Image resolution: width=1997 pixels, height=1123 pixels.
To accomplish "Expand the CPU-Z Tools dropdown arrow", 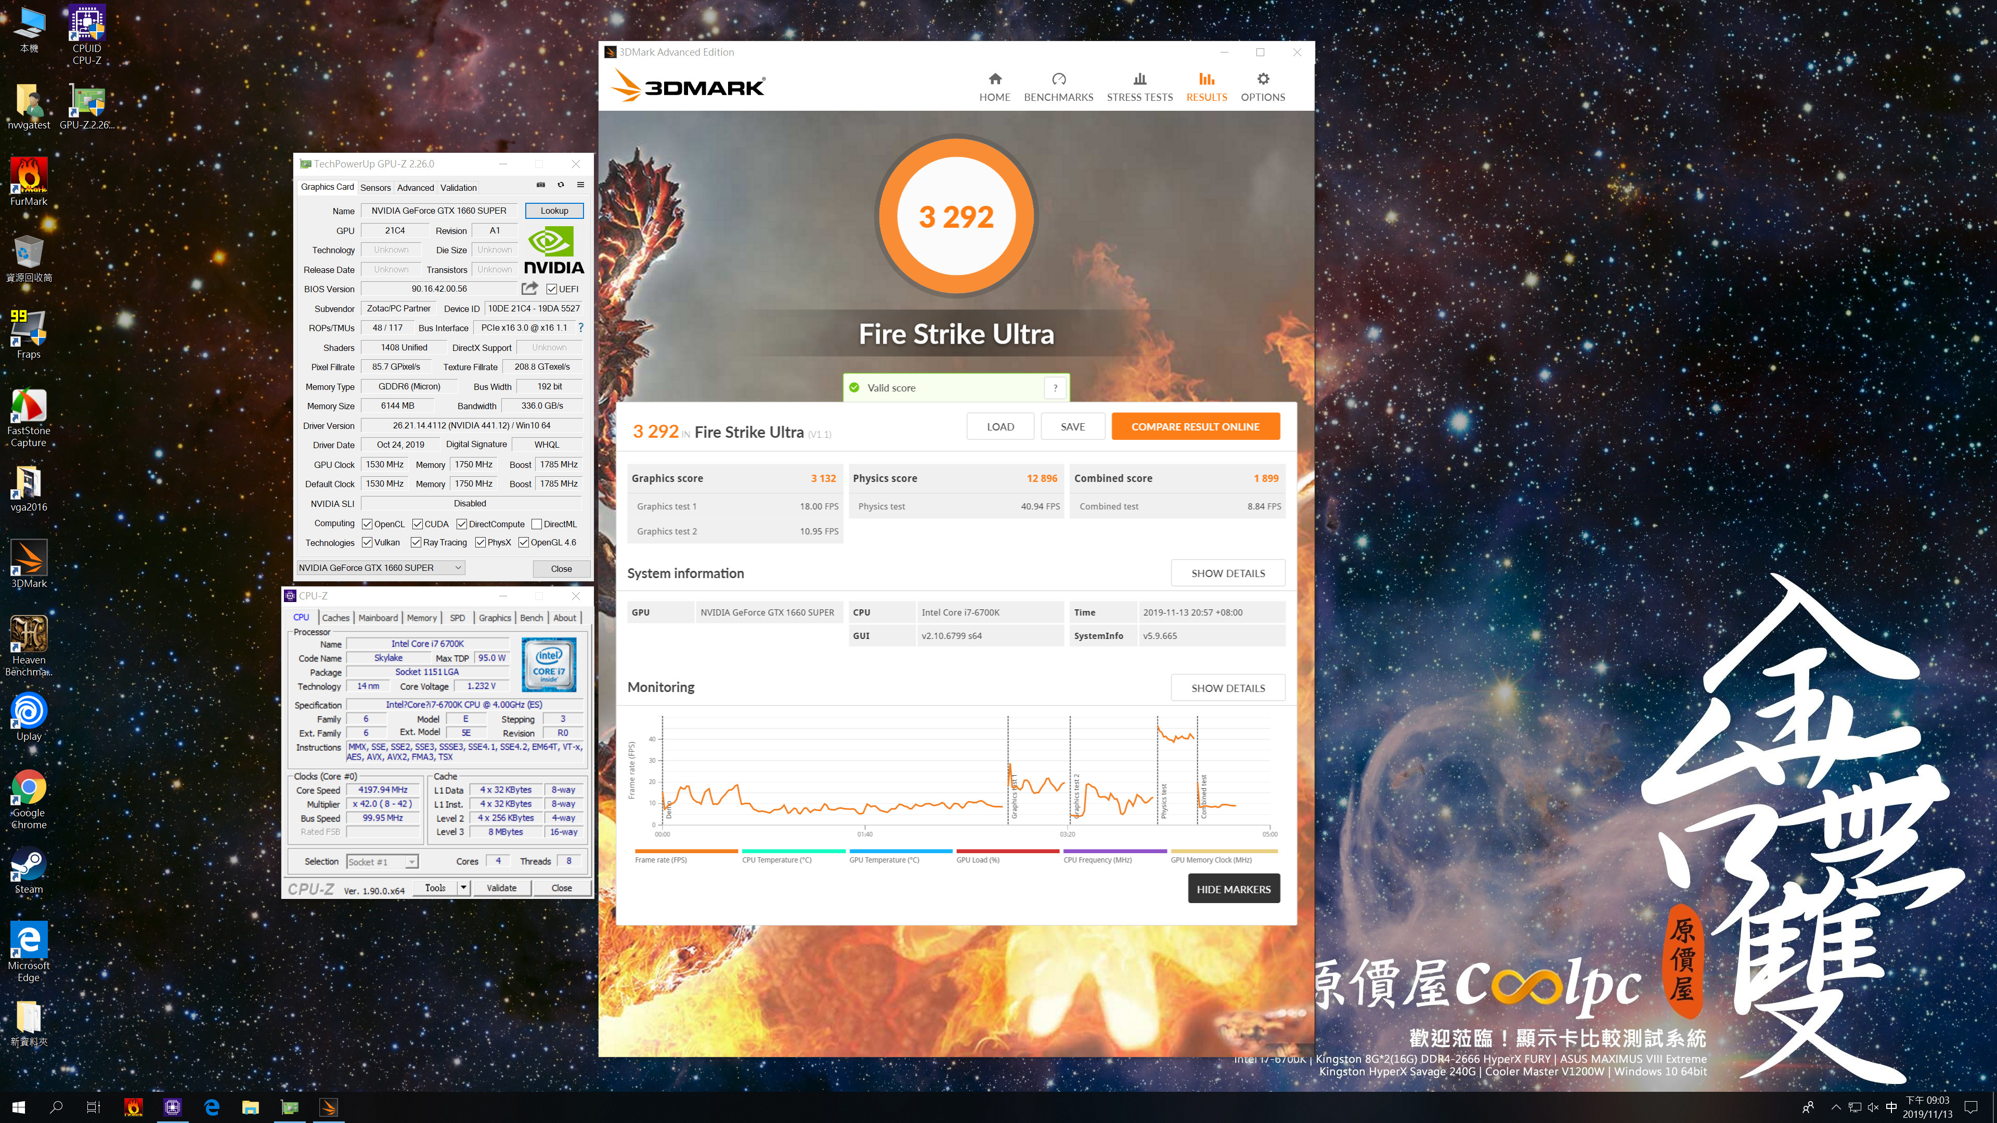I will pyautogui.click(x=463, y=888).
